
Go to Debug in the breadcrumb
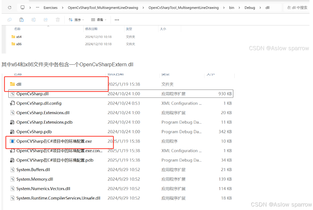(x=250, y=8)
